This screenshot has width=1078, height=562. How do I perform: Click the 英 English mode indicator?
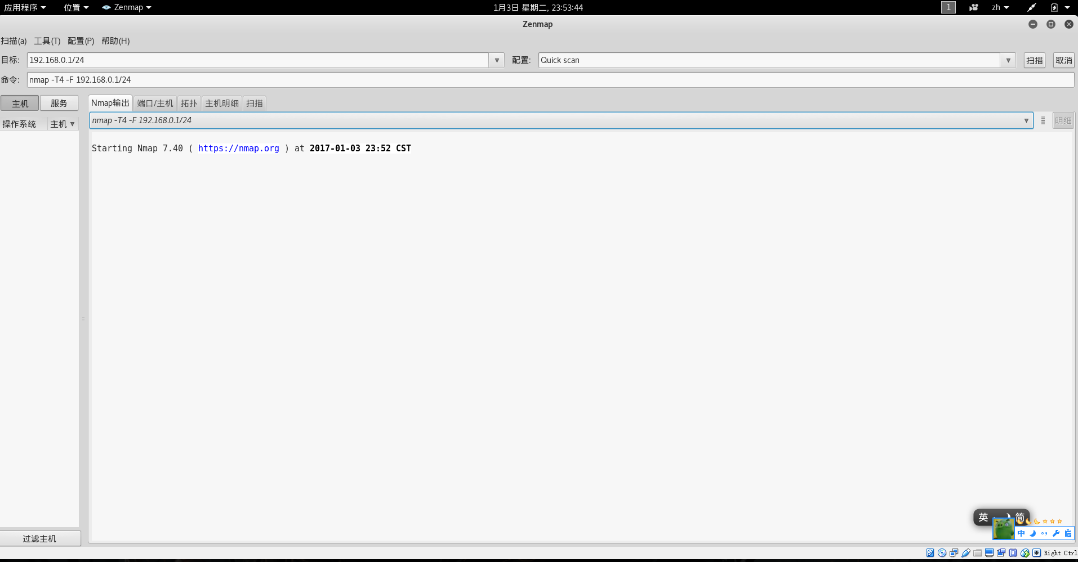[x=983, y=518]
